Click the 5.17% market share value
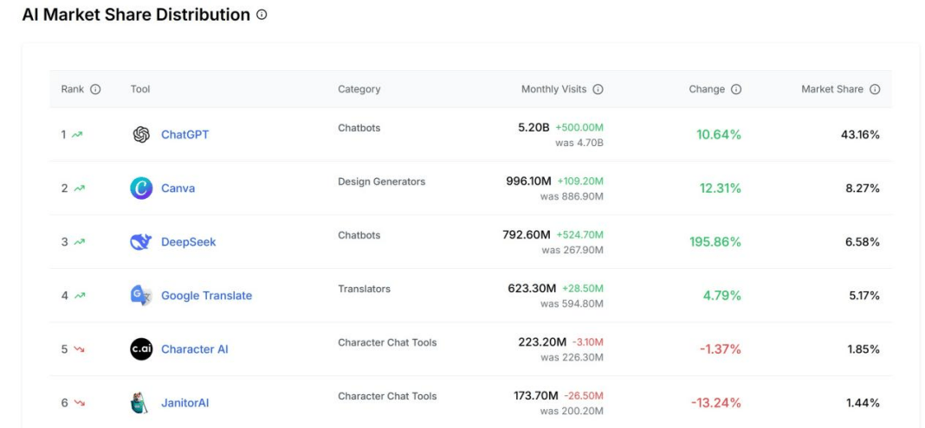The width and height of the screenshot is (925, 428). pyautogui.click(x=864, y=296)
